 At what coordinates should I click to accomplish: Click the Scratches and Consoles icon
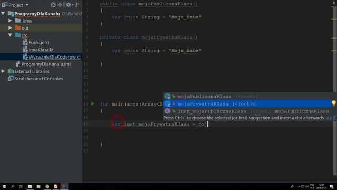11,79
